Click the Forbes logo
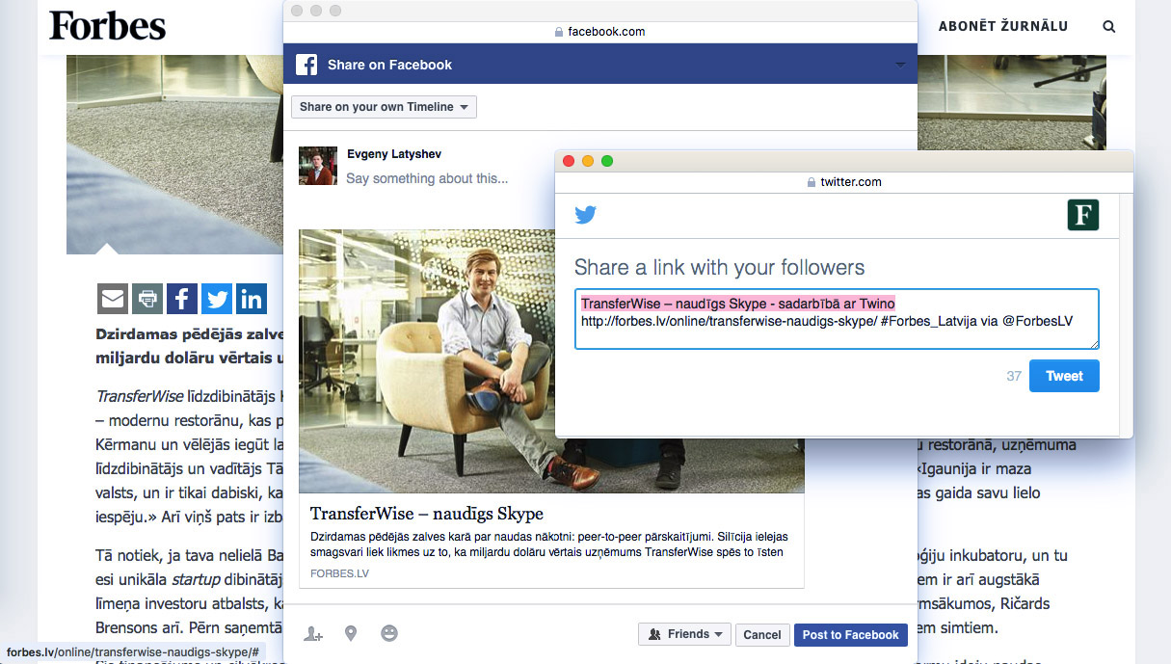The image size is (1171, 664). pos(107,26)
